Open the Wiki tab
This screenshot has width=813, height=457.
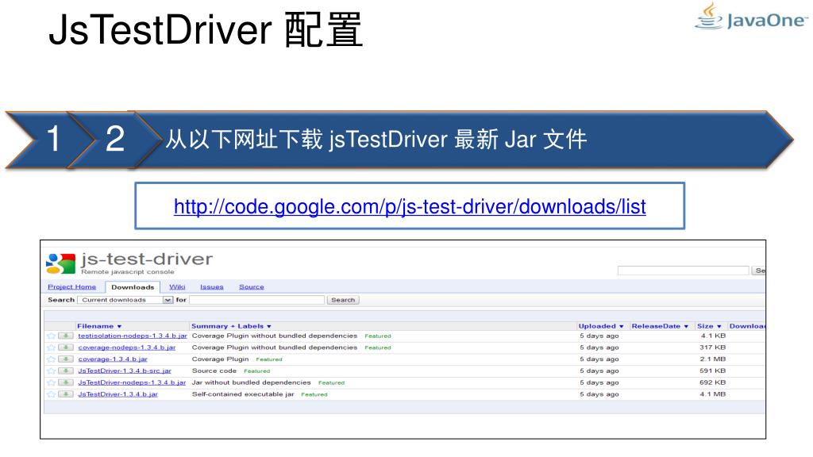pyautogui.click(x=177, y=286)
